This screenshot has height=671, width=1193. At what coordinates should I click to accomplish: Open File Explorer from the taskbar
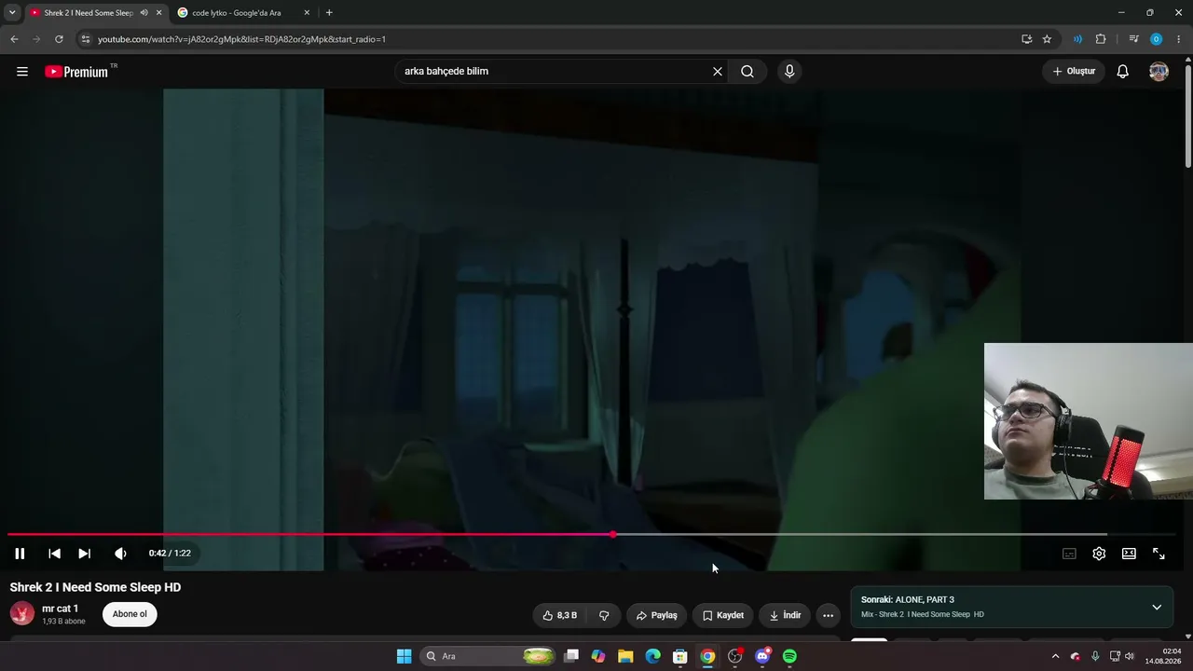click(x=625, y=656)
